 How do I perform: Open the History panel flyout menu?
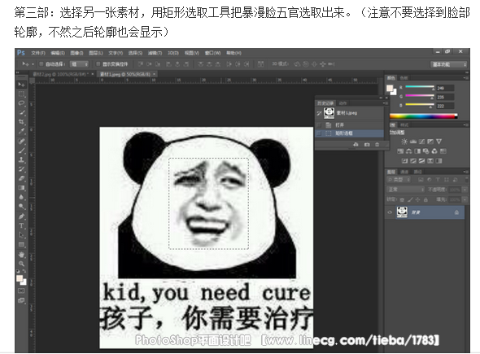(386, 103)
